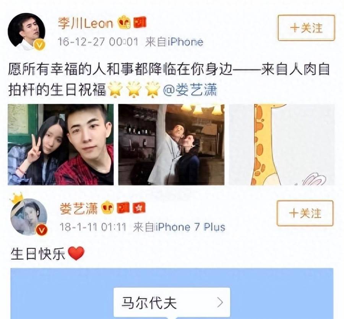
Task: Open the 娄艺潇 username link
Action: 78,208
